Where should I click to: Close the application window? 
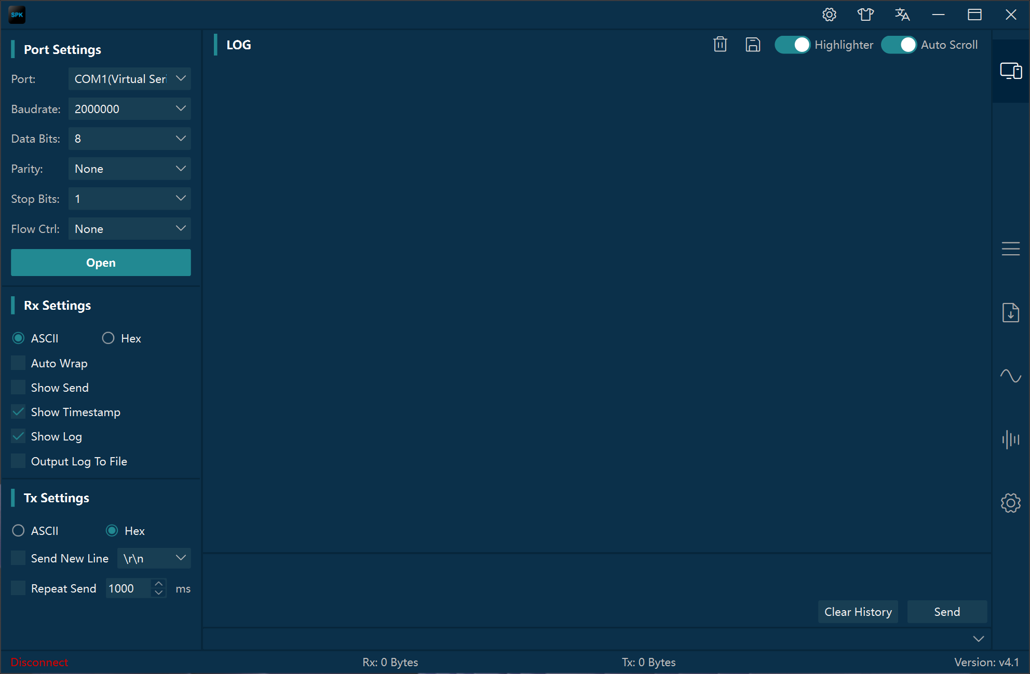1011,15
